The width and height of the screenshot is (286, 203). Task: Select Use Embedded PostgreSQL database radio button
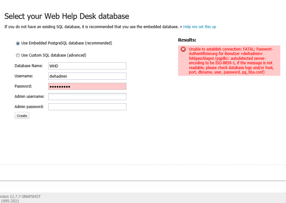tap(18, 43)
